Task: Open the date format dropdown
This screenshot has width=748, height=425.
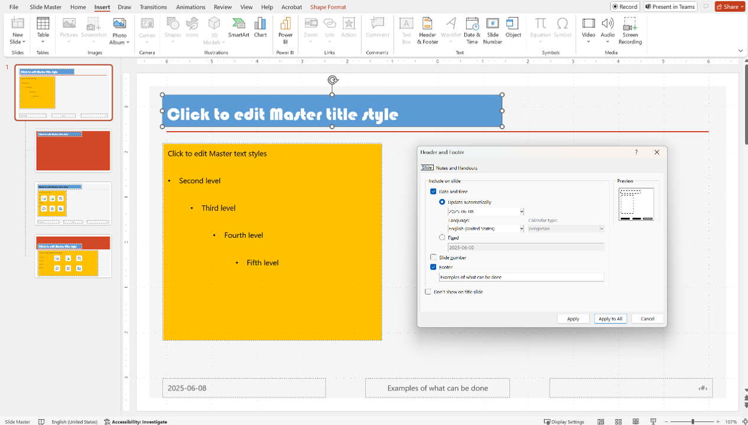Action: click(x=521, y=211)
